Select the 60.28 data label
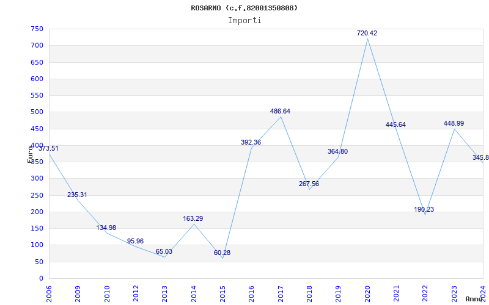Image resolution: width=489 pixels, height=305 pixels. pos(222,253)
